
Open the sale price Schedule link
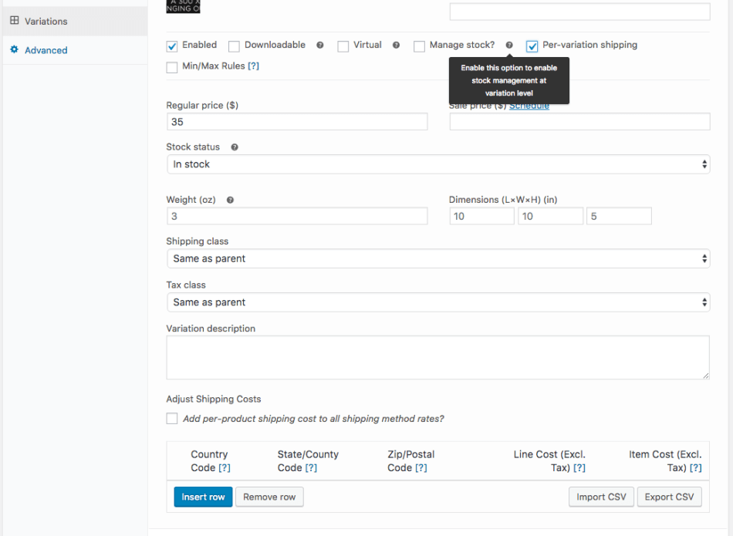click(x=529, y=105)
